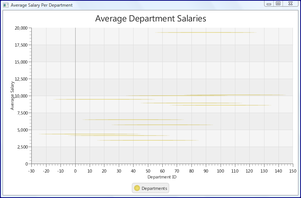Click the 90 x-axis tick label
301x198 pixels.
coord(206,171)
